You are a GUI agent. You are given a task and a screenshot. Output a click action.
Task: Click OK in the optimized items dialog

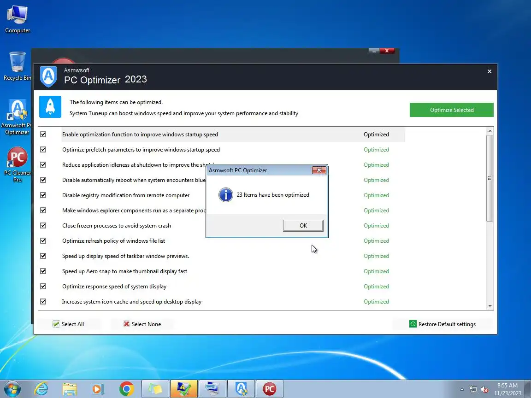(x=303, y=225)
